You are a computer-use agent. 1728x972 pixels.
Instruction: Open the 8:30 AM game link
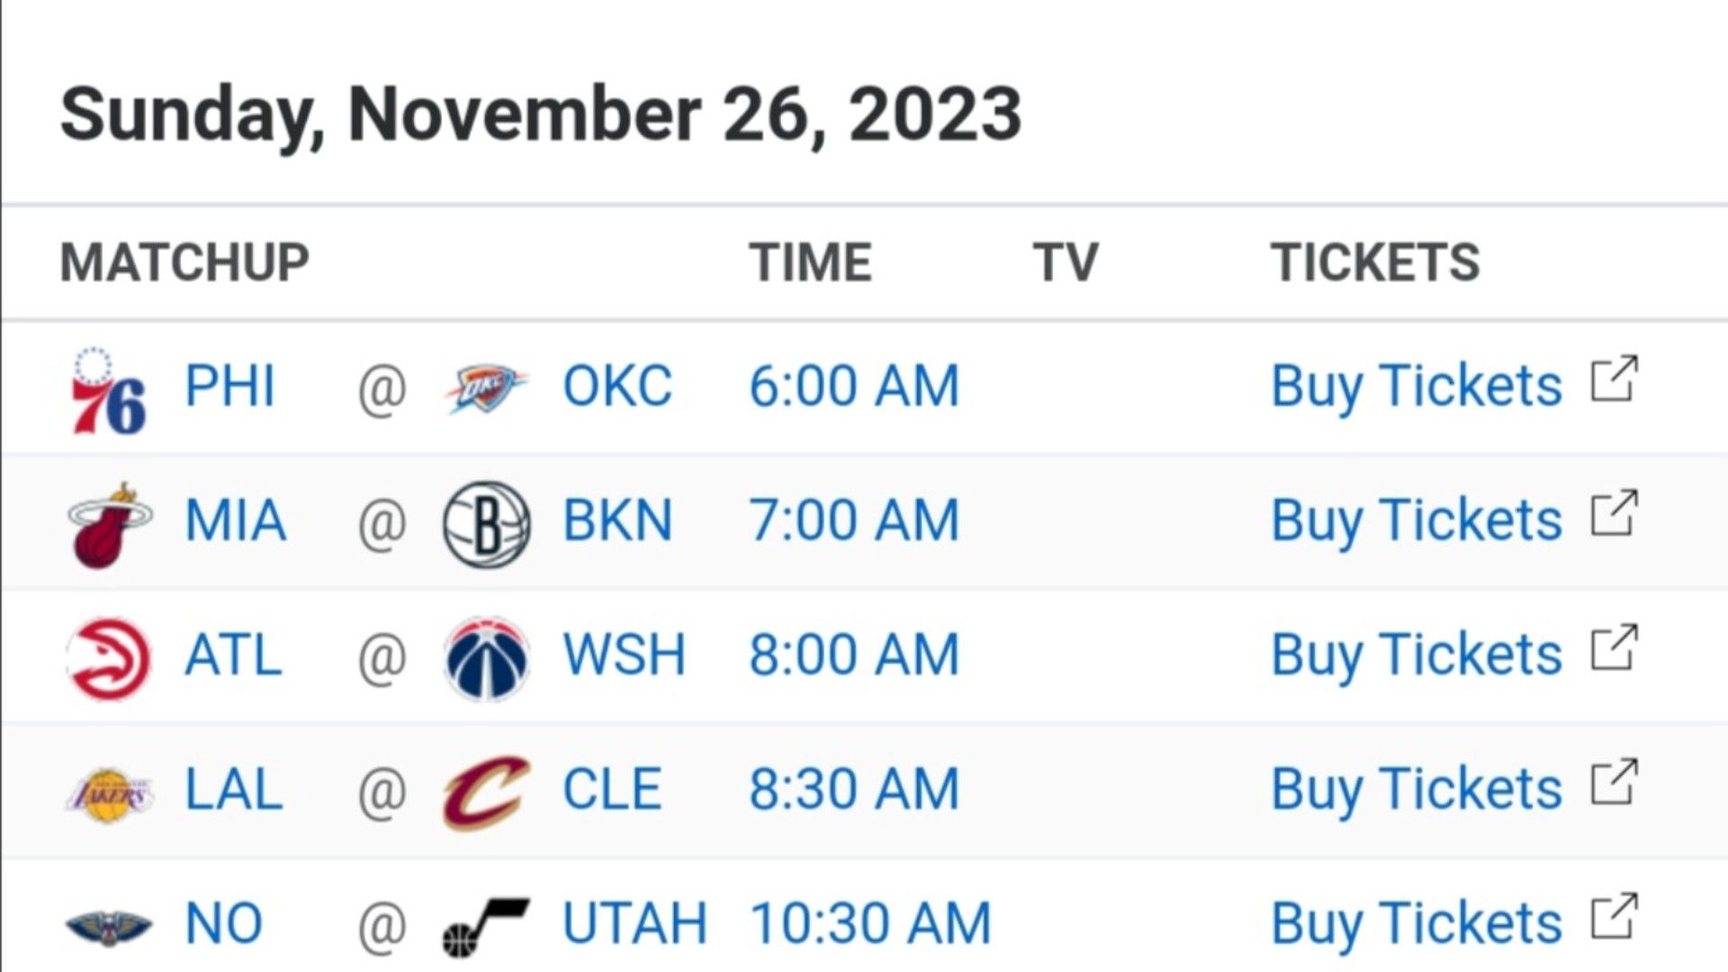point(854,789)
